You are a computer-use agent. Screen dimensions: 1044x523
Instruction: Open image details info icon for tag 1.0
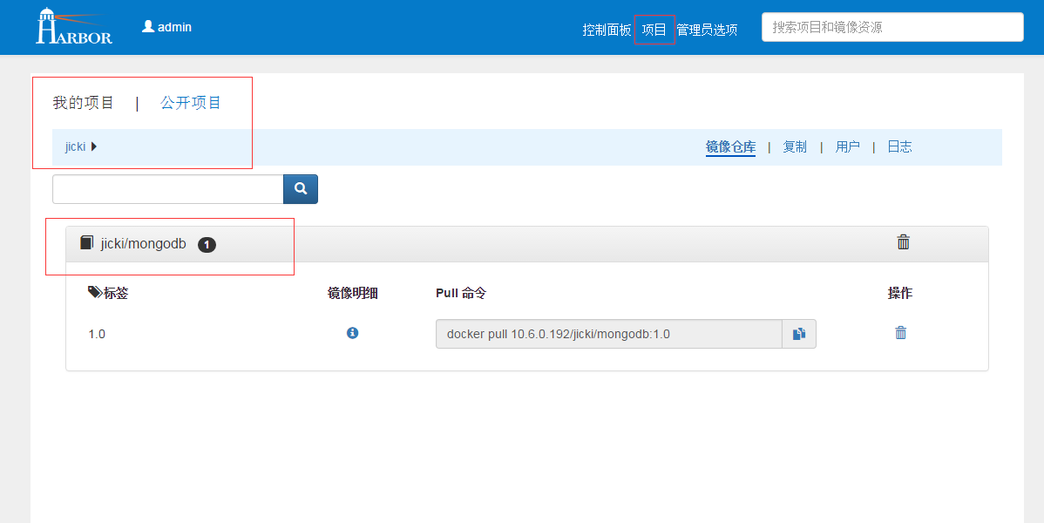click(352, 333)
